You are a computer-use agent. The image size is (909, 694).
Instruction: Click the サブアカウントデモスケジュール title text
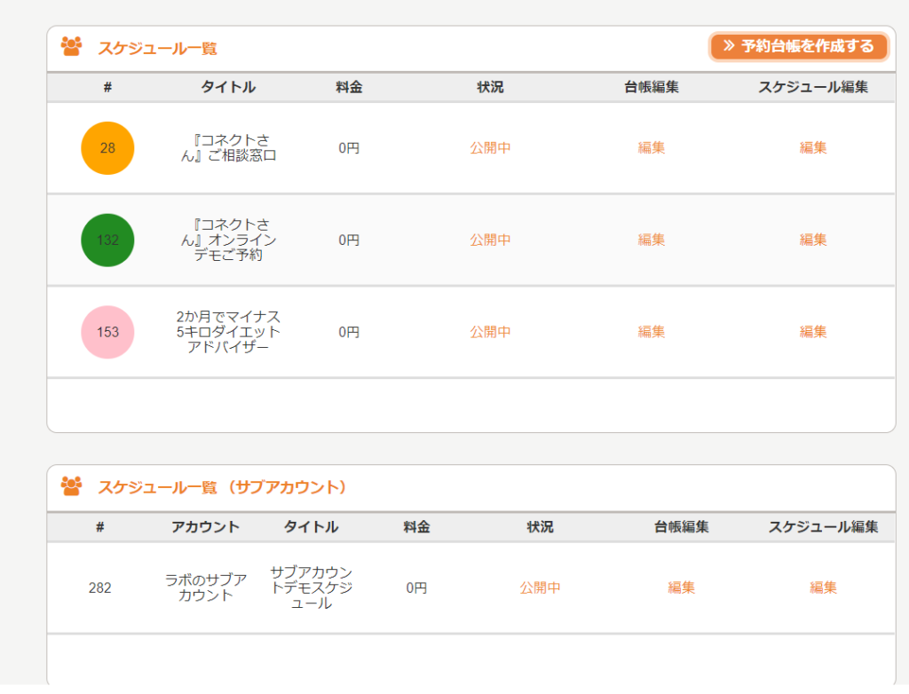[311, 588]
